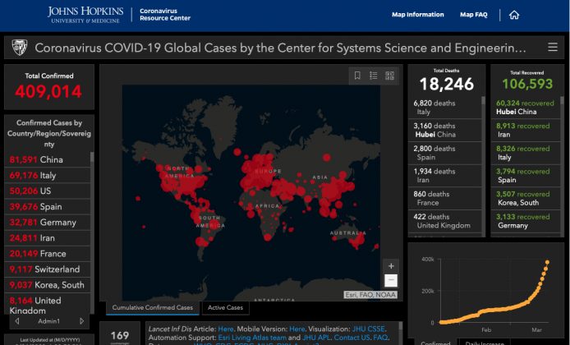This screenshot has width=570, height=345.
Task: Go to previous admin level arrow
Action: click(x=17, y=321)
